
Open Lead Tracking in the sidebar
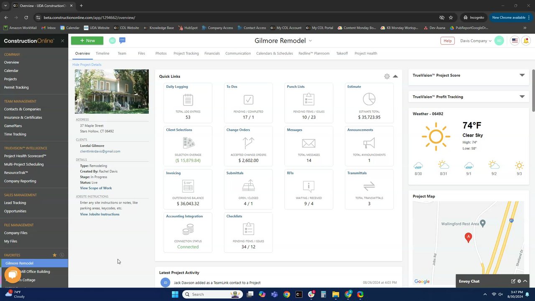(x=15, y=203)
